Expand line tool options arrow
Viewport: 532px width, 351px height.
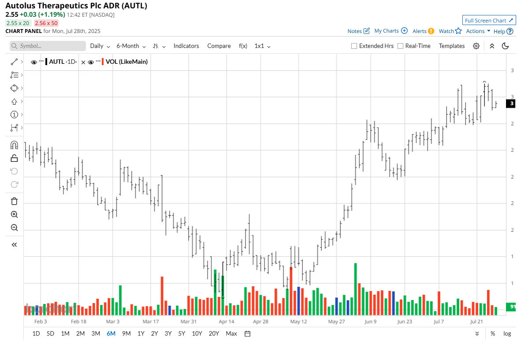22,62
